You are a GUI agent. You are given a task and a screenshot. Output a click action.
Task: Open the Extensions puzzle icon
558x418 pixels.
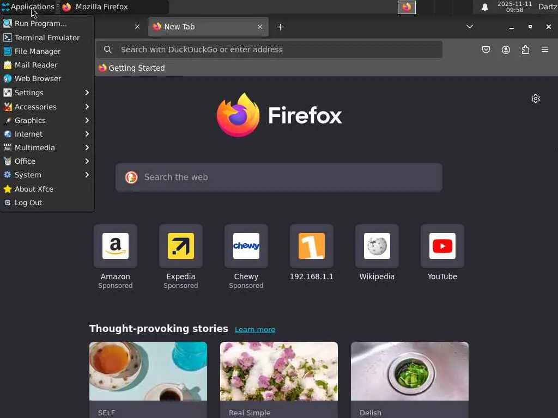(525, 50)
